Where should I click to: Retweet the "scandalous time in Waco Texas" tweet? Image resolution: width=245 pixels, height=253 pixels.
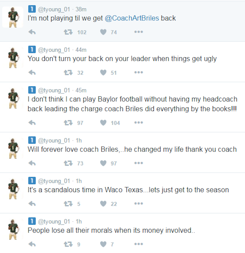click(68, 204)
